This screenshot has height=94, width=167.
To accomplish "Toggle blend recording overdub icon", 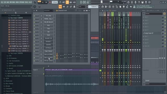I will (x=71, y=2).
